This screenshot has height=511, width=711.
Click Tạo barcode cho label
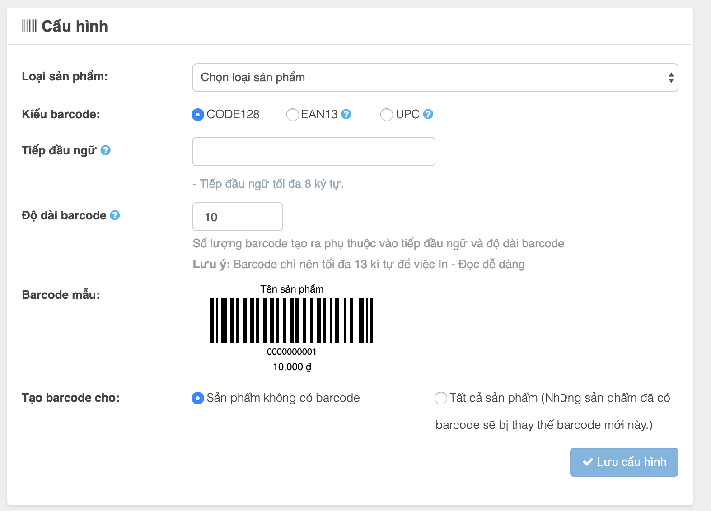(x=71, y=398)
